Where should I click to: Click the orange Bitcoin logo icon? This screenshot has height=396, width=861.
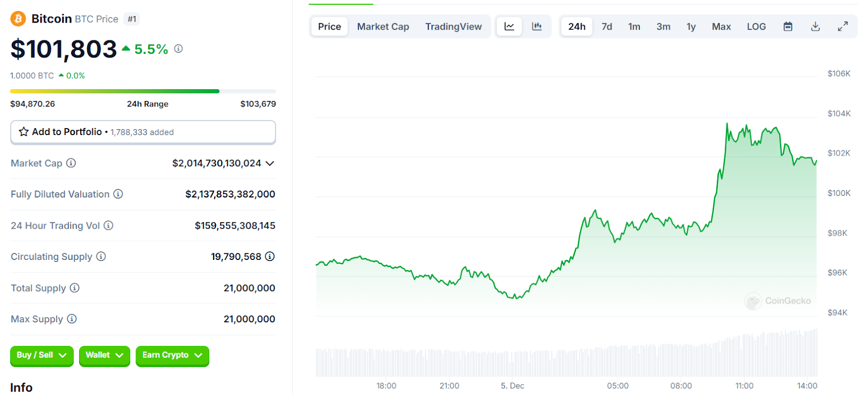[x=18, y=19]
